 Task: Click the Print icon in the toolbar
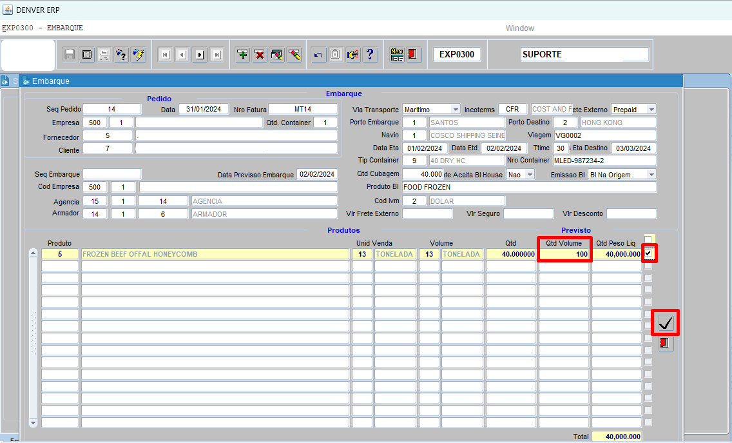(x=104, y=55)
